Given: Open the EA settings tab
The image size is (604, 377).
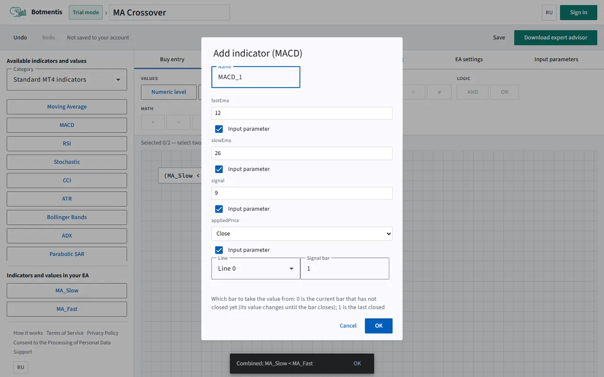Looking at the screenshot, I should click(469, 59).
